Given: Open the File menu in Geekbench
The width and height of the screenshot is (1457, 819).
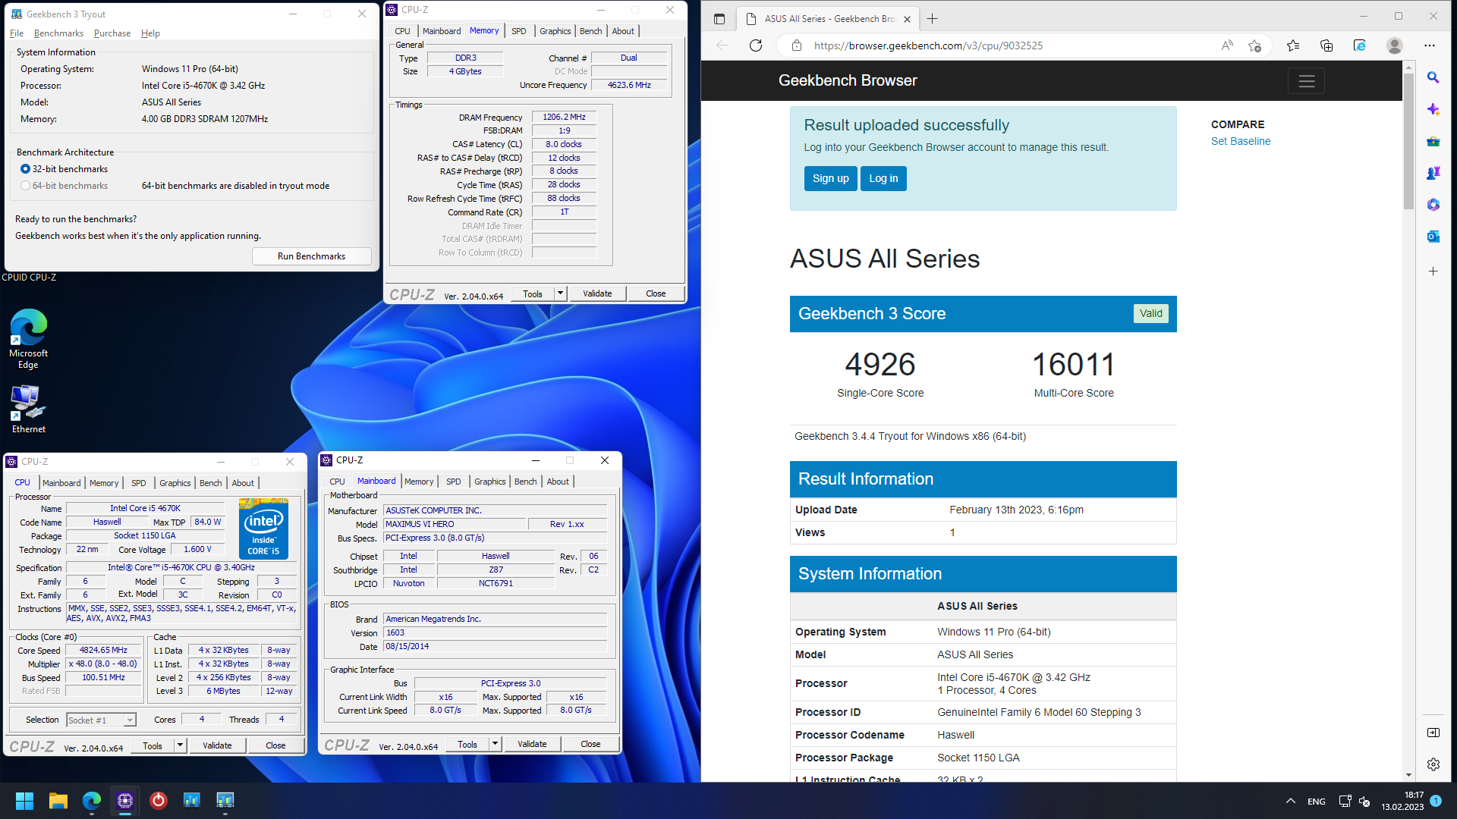Looking at the screenshot, I should click(x=17, y=33).
